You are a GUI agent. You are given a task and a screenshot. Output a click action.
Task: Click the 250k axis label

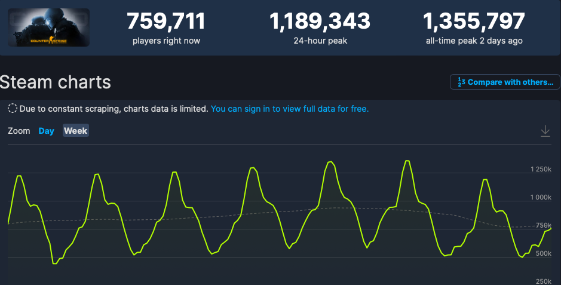(544, 281)
